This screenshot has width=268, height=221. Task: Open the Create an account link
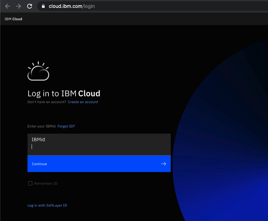coord(83,102)
